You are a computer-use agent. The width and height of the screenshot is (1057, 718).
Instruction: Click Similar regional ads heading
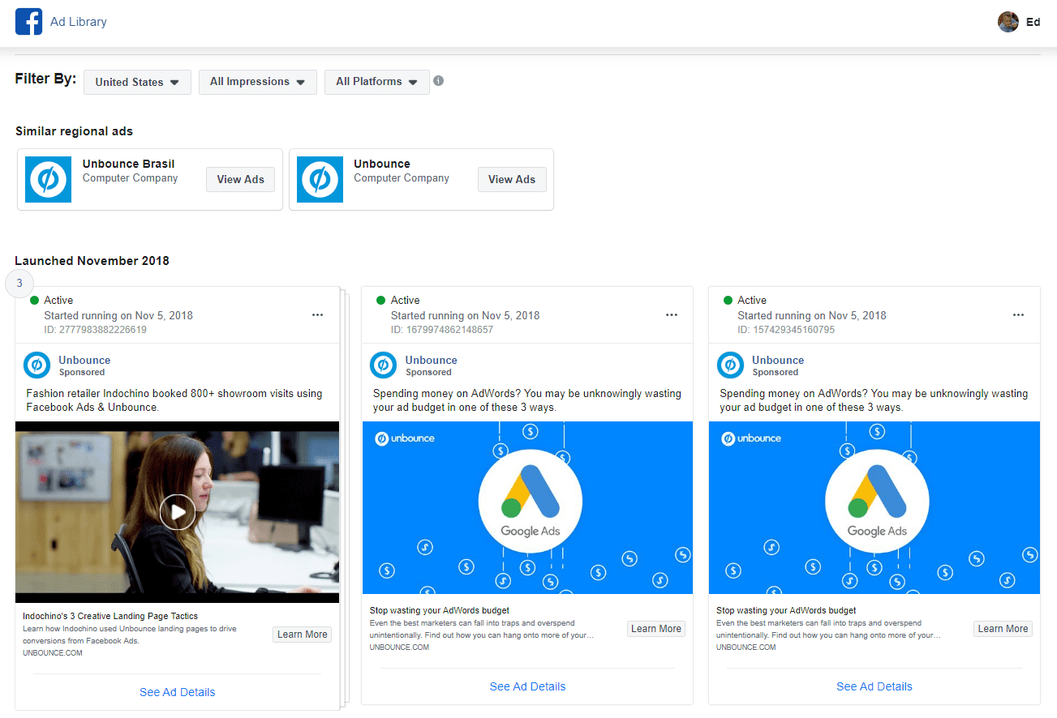tap(74, 131)
